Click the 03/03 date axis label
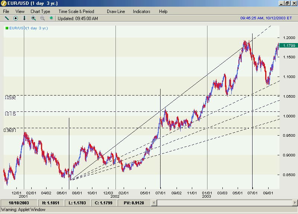The width and height of the screenshot is (298, 214). [x=222, y=193]
